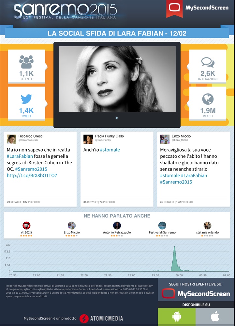Open the #LaraFabian hashtag in Cresci's tweet
Viewport: 235px width, 326px height.
pos(20,156)
